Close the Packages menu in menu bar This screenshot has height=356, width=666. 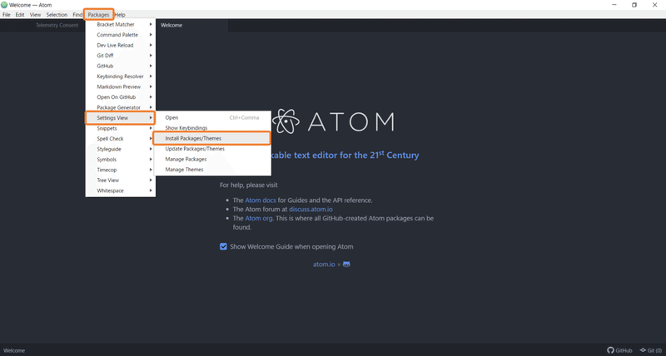[98, 14]
